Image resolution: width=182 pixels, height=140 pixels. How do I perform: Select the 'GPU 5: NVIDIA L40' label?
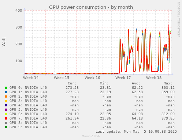coord(28,110)
